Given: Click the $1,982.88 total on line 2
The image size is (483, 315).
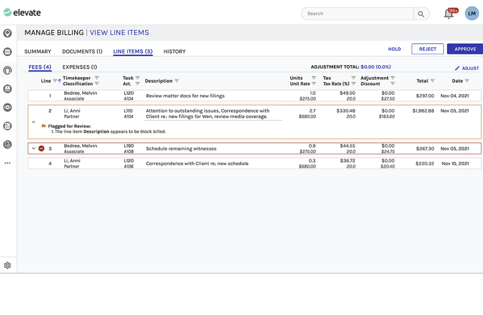Looking at the screenshot, I should [423, 111].
